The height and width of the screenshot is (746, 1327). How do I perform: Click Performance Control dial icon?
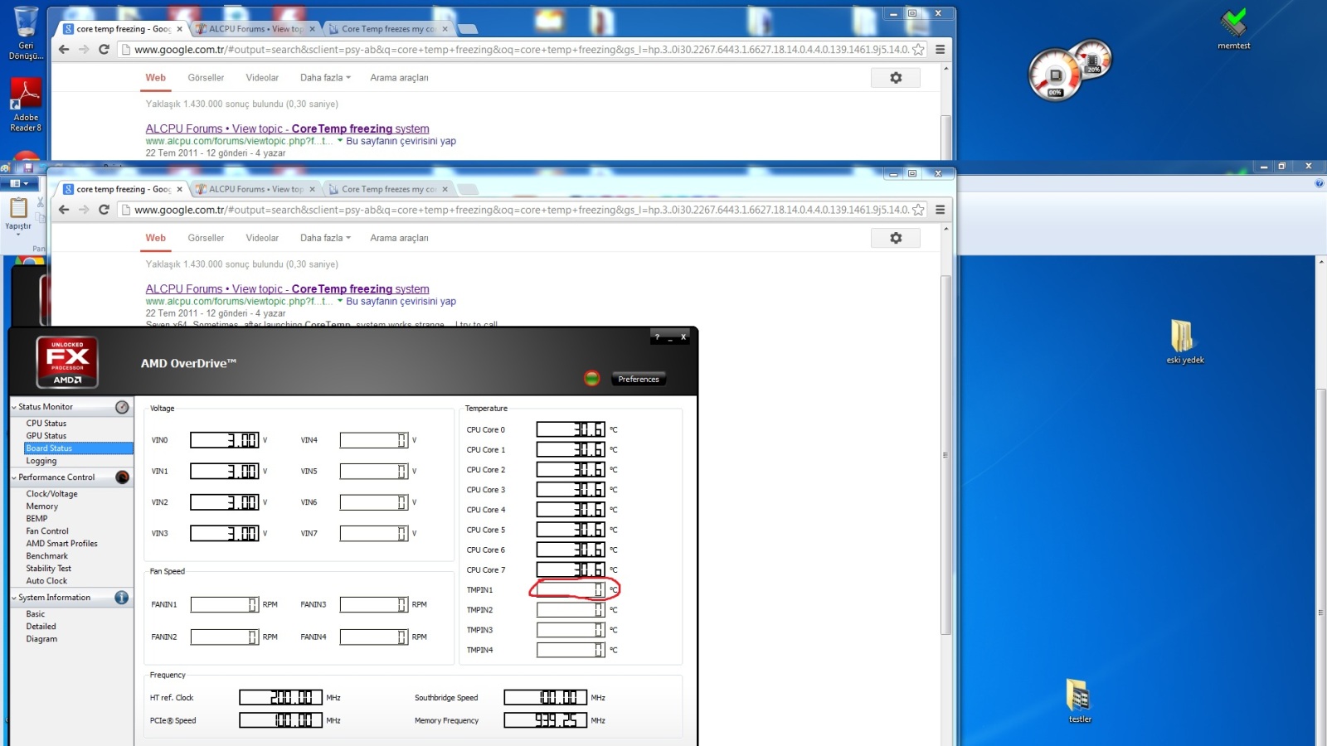[x=122, y=477]
